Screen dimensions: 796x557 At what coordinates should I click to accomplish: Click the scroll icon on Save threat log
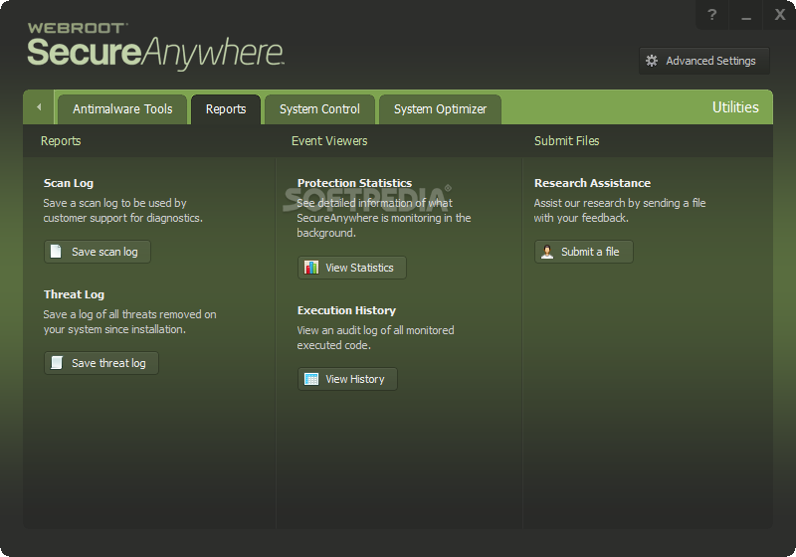tap(57, 363)
